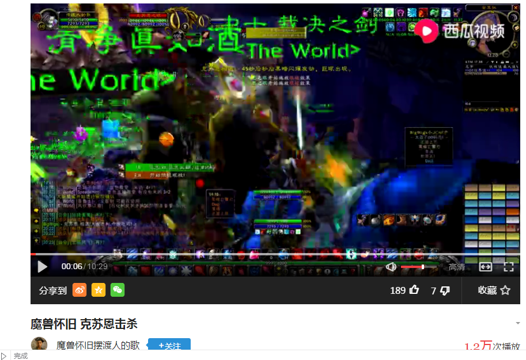Open the 高清 quality selector
526x360 pixels.
click(457, 267)
